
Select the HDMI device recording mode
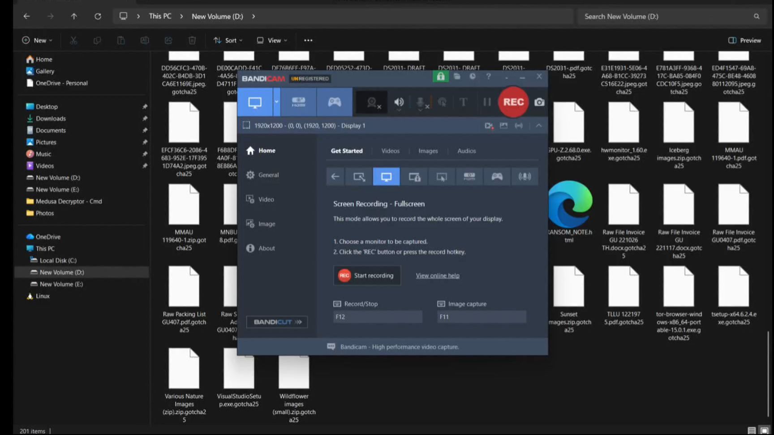coord(298,102)
